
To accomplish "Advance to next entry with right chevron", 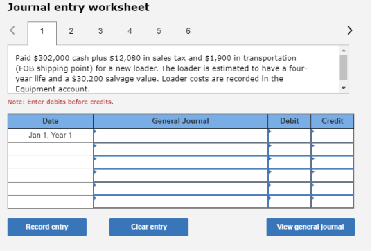I will (x=350, y=30).
